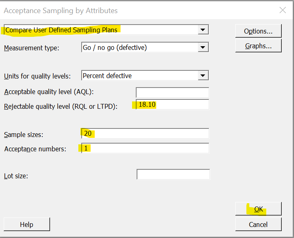
Task: Cancel the Acceptance Sampling dialog
Action: (x=258, y=224)
